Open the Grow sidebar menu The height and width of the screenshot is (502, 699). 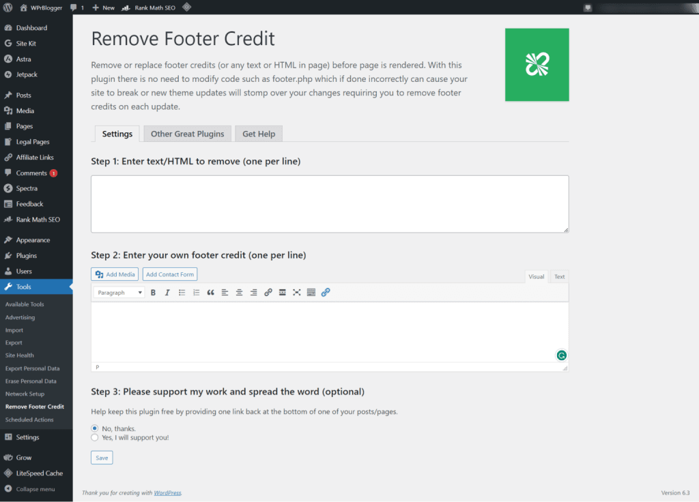[36, 458]
